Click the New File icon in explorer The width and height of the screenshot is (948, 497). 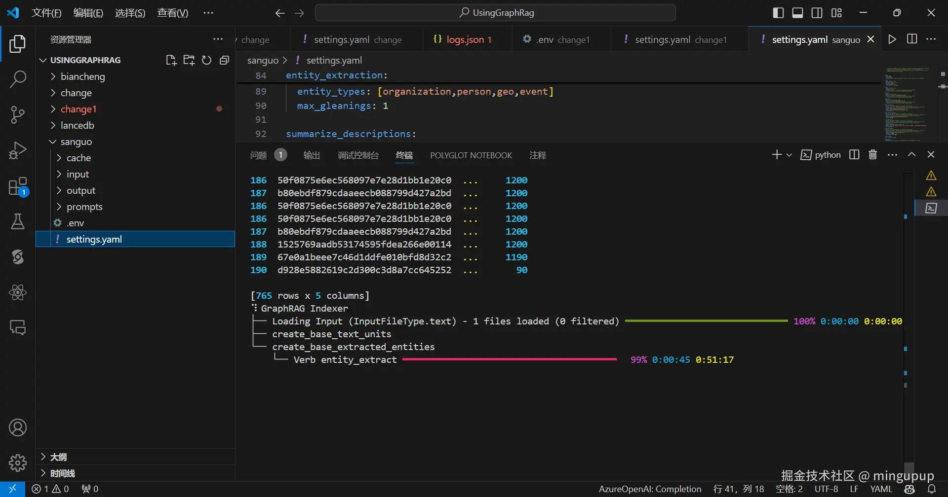point(171,60)
